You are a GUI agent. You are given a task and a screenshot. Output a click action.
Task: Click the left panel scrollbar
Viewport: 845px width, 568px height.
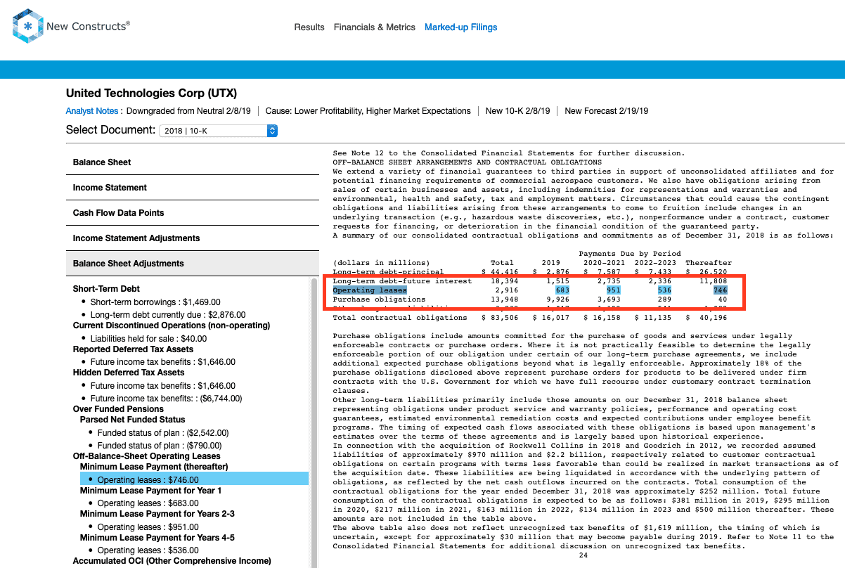coord(314,422)
